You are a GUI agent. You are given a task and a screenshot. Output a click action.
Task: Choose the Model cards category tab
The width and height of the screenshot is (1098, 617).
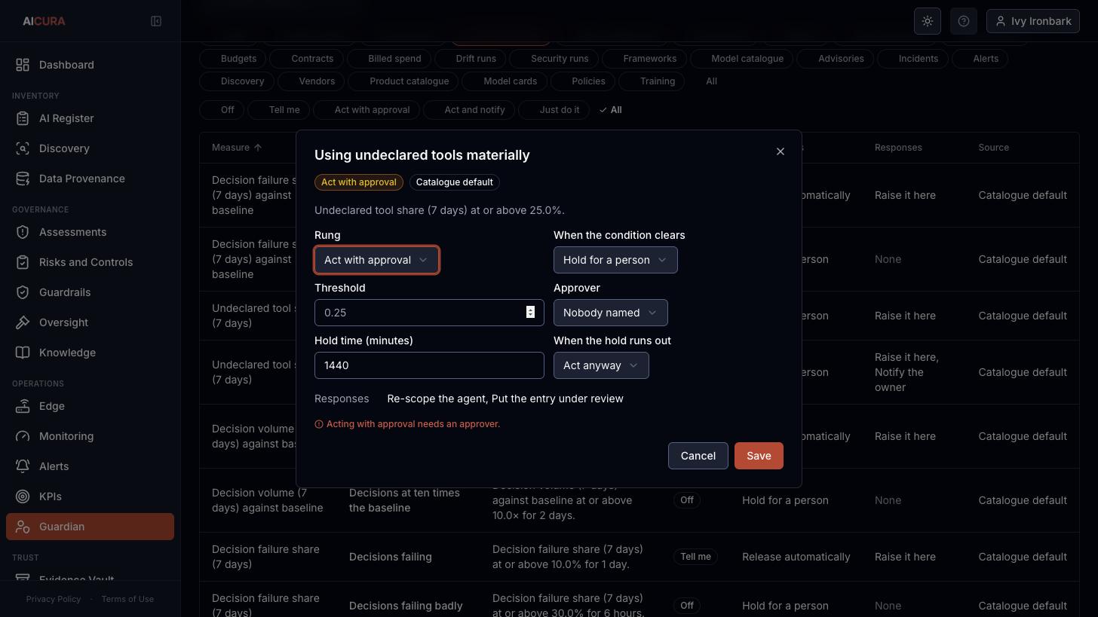[x=503, y=81]
